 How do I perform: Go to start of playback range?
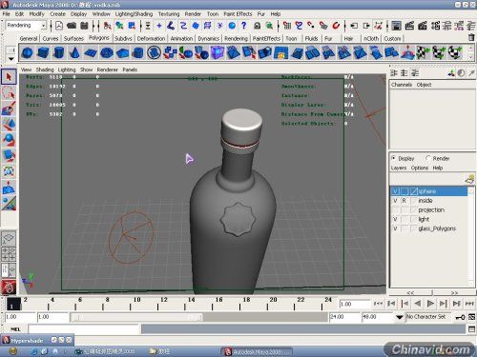click(x=378, y=304)
